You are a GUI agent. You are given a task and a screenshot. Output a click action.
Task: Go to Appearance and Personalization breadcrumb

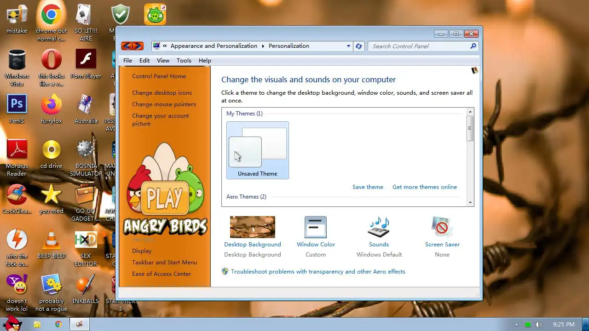pyautogui.click(x=214, y=46)
